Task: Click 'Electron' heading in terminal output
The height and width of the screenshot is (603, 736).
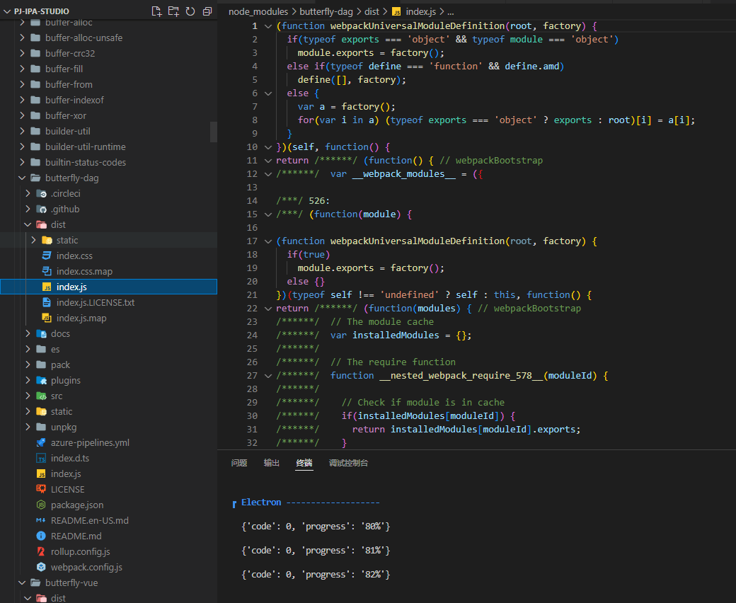Action: [x=261, y=502]
